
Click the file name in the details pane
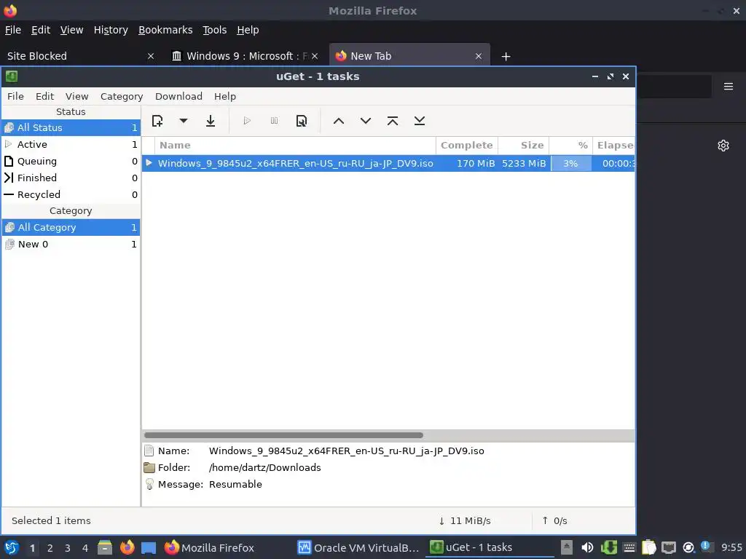tap(346, 451)
